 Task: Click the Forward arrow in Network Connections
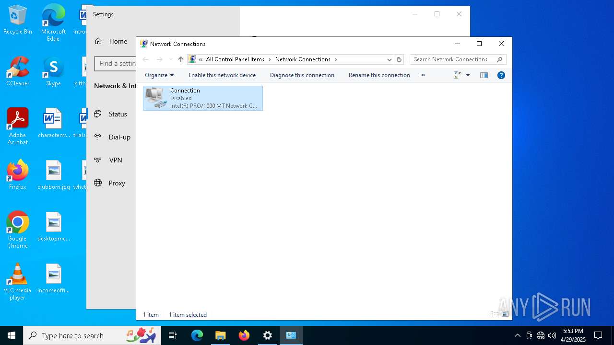(160, 59)
